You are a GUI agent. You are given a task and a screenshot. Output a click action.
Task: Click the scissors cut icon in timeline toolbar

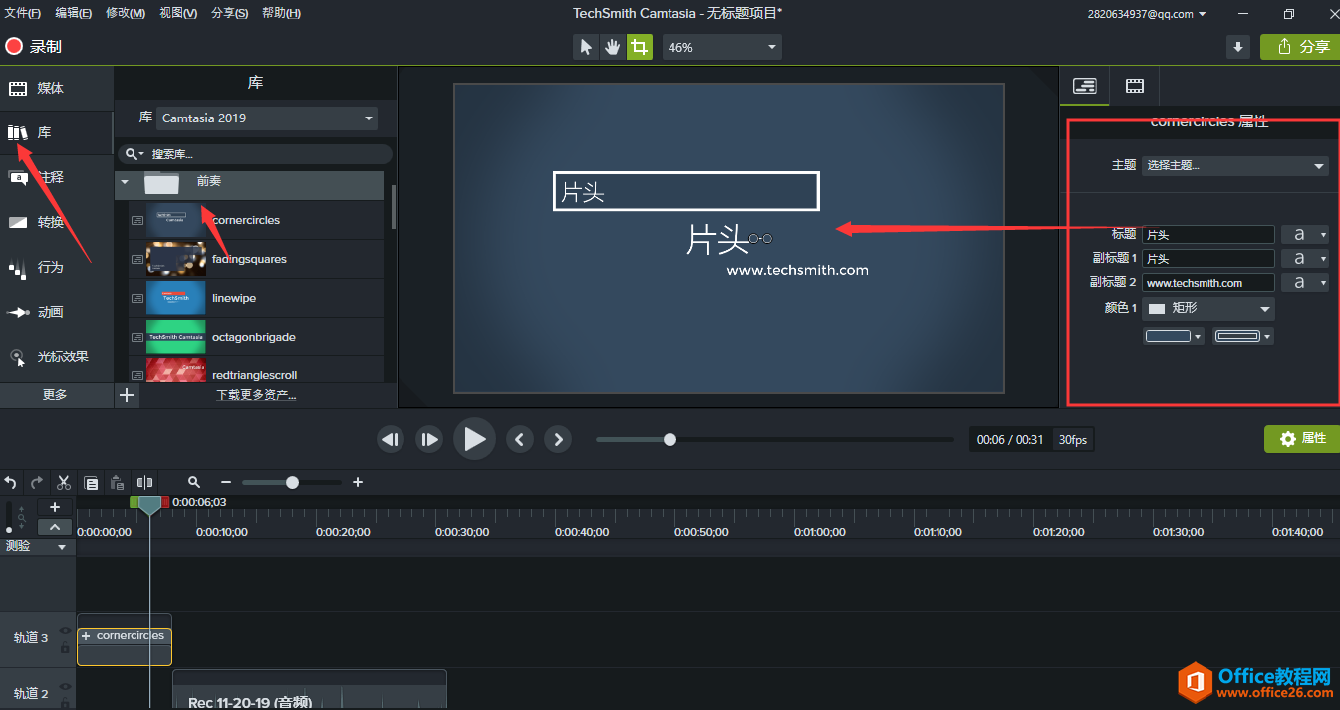click(64, 483)
